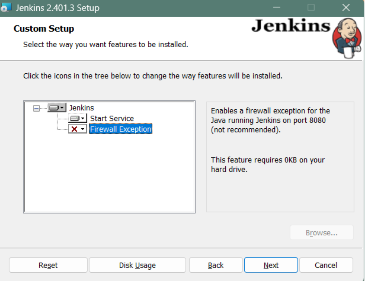Cancel the Jenkins setup
This screenshot has height=281, width=365.
[x=326, y=265]
